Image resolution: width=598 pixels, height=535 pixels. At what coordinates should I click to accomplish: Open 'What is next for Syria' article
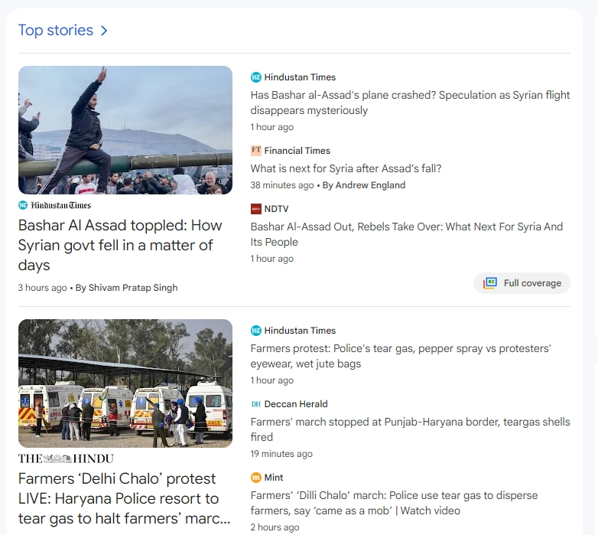[346, 168]
